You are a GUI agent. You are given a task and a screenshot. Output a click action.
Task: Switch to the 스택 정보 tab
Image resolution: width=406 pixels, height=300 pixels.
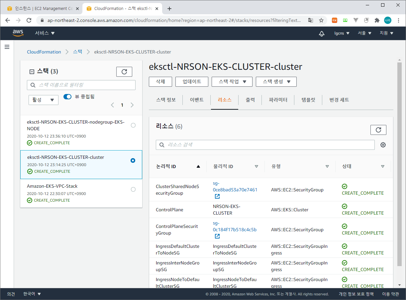[166, 100]
